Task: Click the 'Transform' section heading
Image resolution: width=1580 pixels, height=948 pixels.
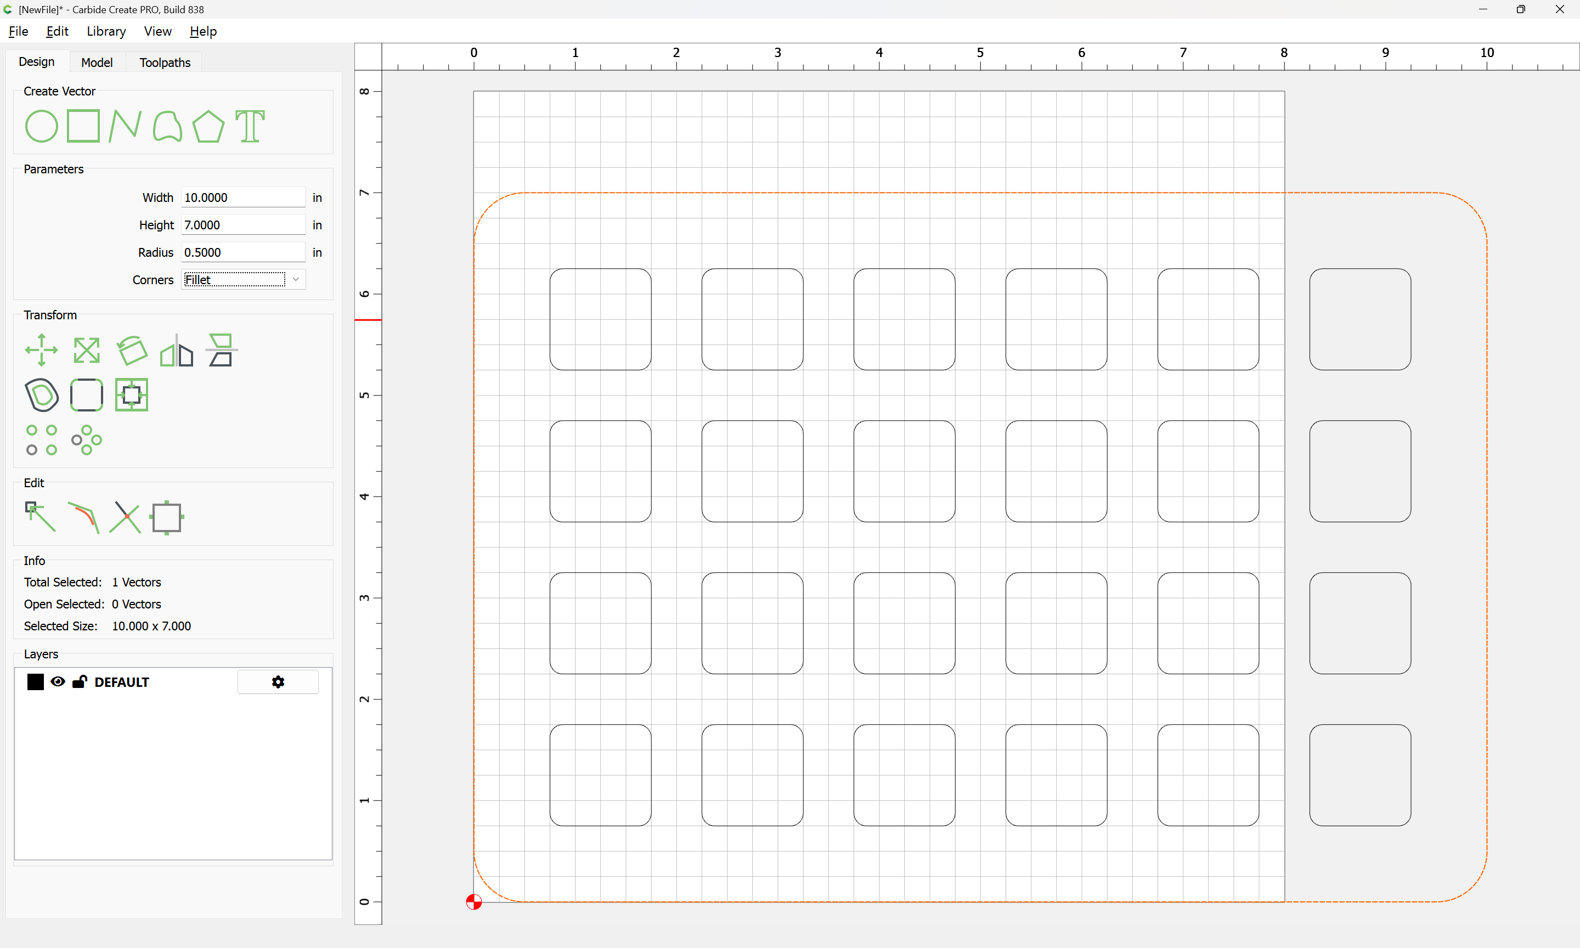Action: coord(50,315)
